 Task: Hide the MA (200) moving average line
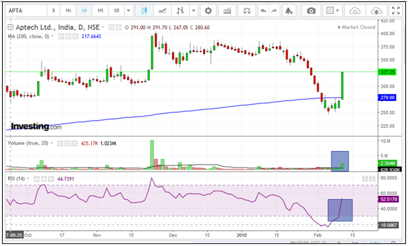click(x=61, y=36)
